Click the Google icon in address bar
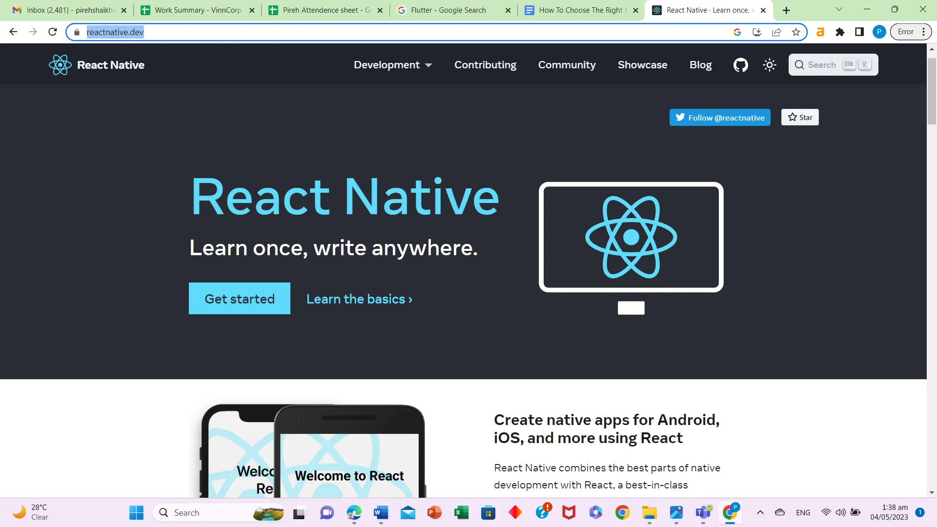This screenshot has height=527, width=937. tap(737, 32)
